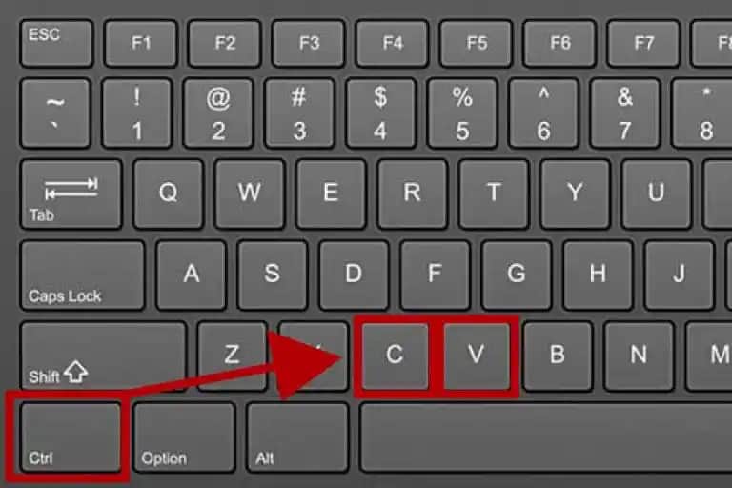Click the highlighted Ctrl key
The height and width of the screenshot is (488, 732).
71,437
